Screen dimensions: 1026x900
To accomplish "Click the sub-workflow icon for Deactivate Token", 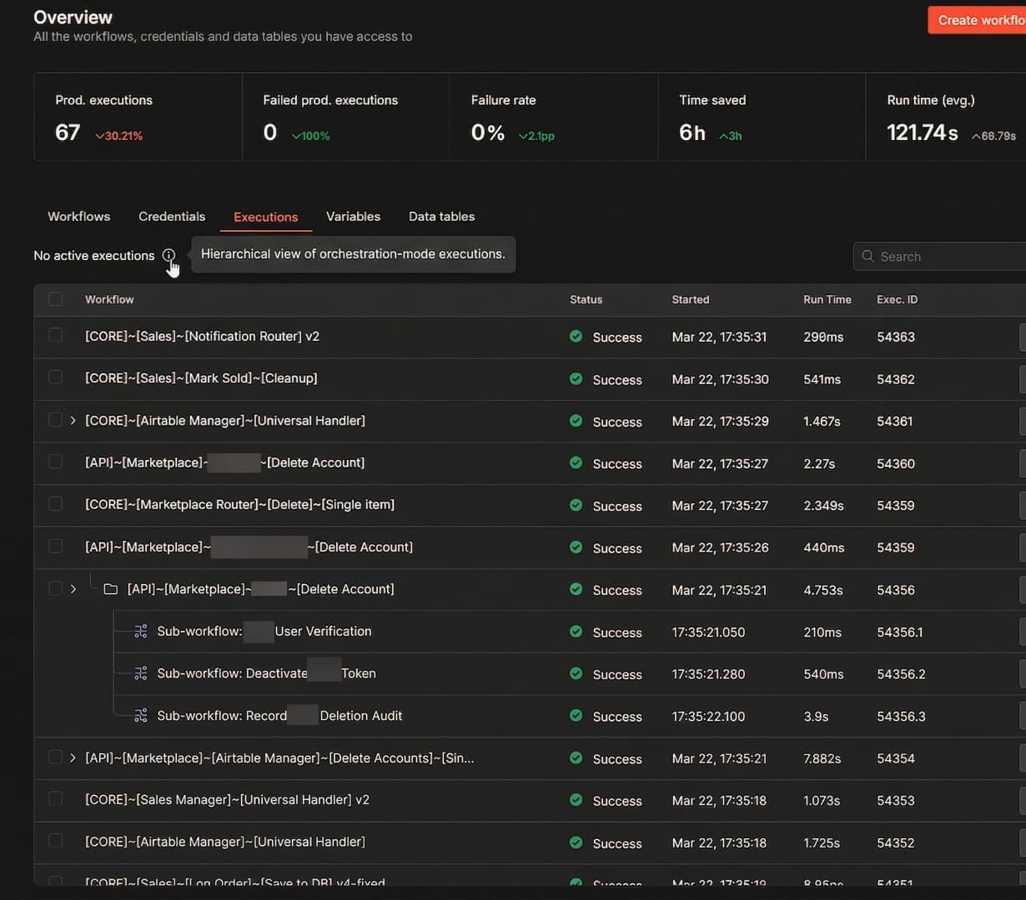I will (x=141, y=673).
